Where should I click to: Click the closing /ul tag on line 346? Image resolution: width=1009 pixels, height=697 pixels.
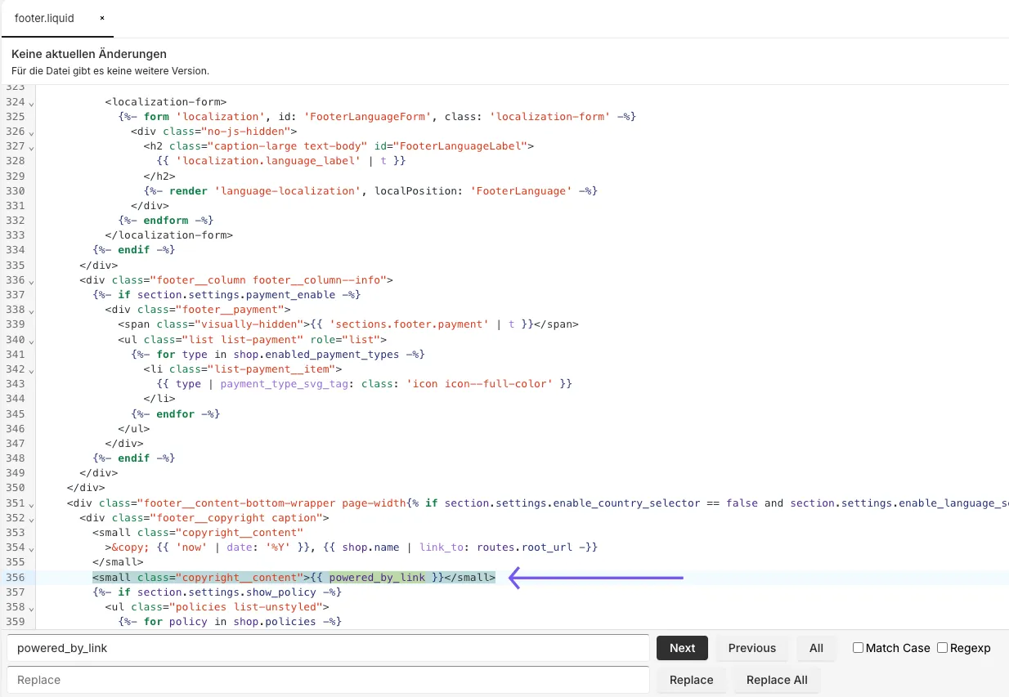134,428
